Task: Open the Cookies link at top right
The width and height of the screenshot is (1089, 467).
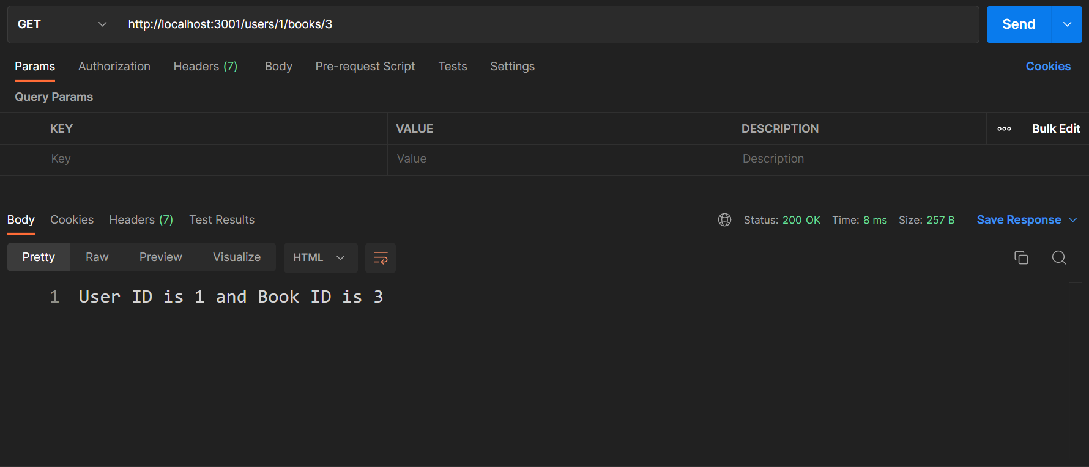Action: pyautogui.click(x=1048, y=66)
